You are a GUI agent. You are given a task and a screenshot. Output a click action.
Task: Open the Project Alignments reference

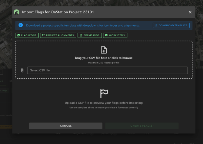pos(58,35)
